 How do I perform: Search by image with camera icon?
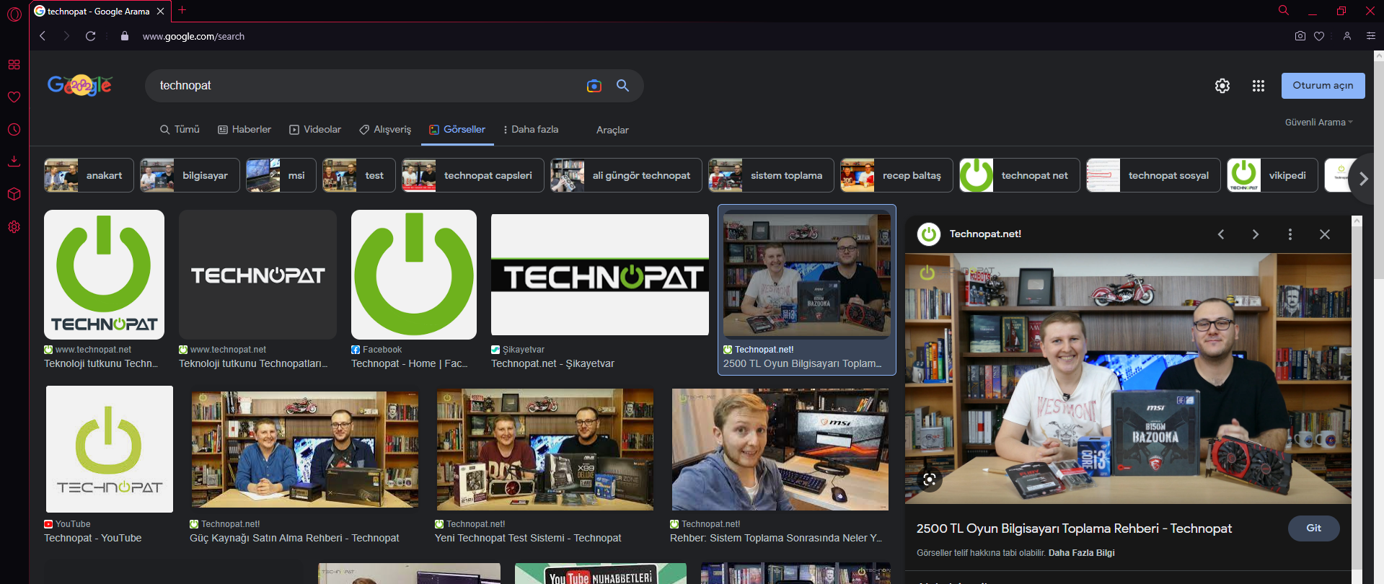point(594,86)
